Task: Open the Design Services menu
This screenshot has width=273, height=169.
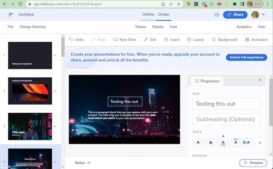Action: (x=33, y=27)
